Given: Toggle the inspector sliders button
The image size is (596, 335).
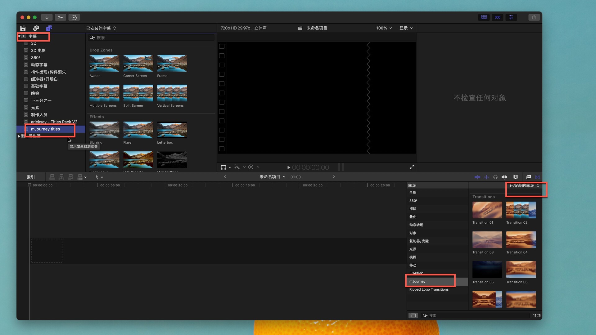Looking at the screenshot, I should click(511, 17).
